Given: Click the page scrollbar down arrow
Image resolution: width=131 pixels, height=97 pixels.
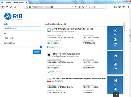Looking at the screenshot, I should pos(130,96).
